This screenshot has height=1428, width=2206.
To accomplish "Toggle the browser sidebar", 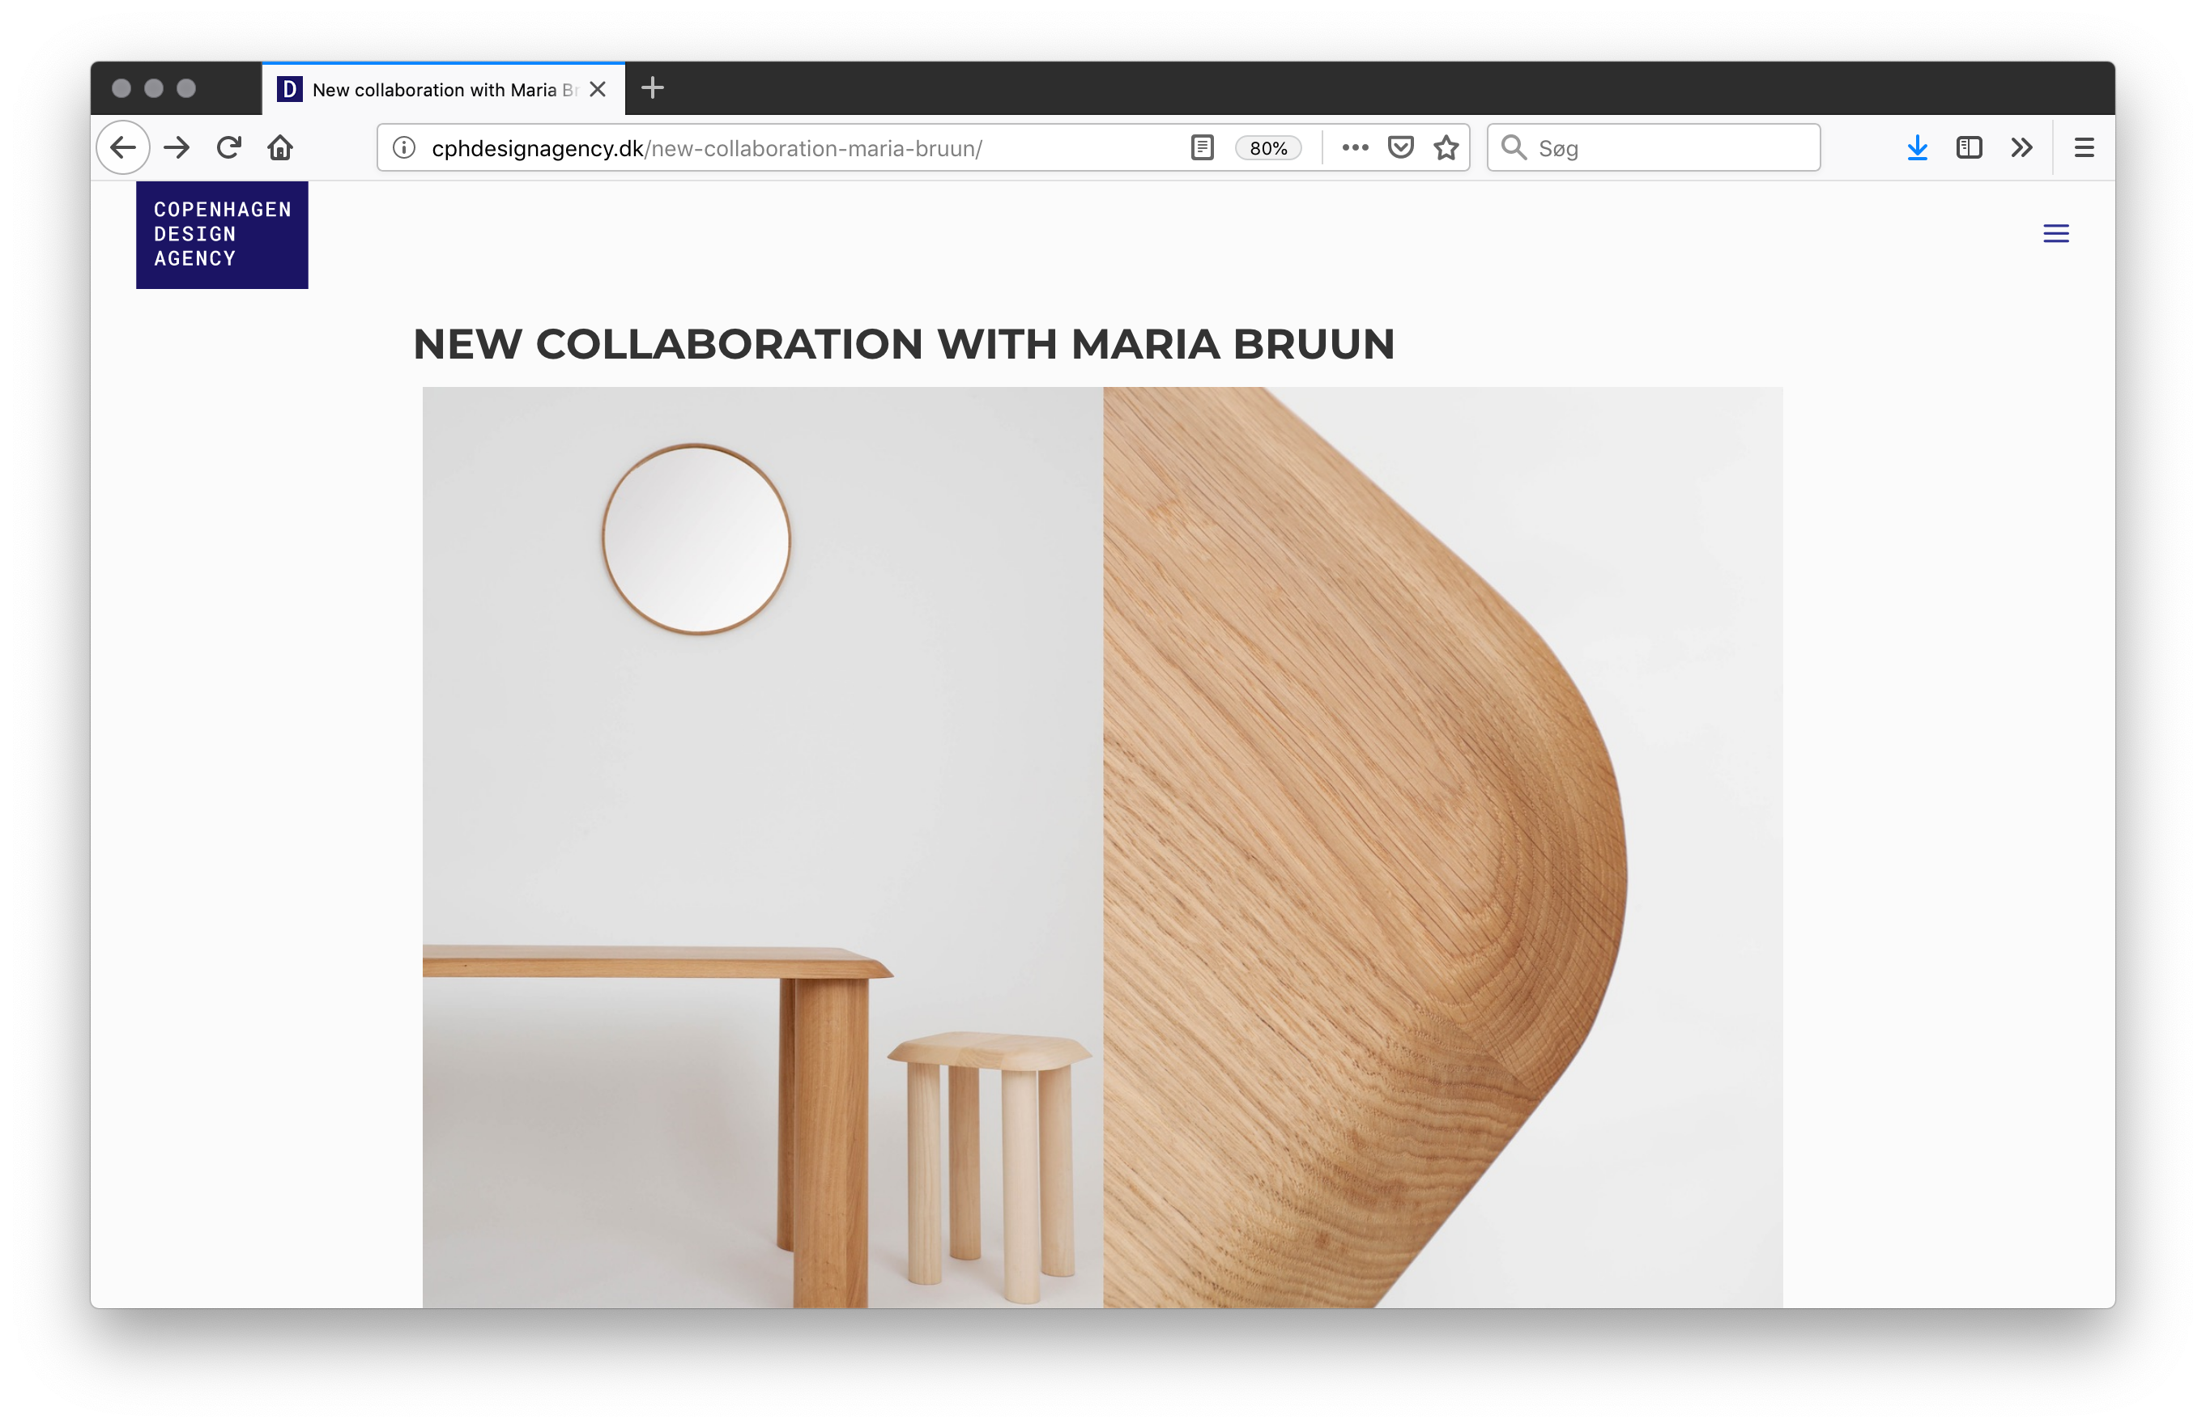I will coord(1969,148).
